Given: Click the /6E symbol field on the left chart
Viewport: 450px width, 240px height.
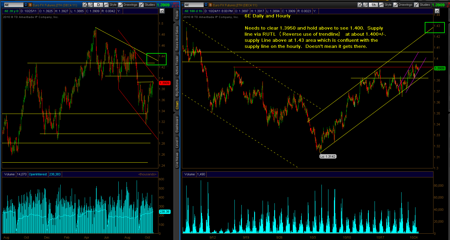Looking at the screenshot, I should coord(14,5).
